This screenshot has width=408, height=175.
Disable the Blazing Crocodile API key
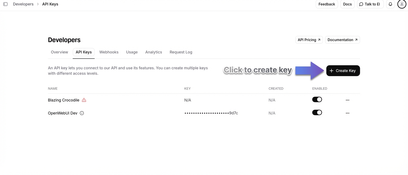pyautogui.click(x=317, y=99)
